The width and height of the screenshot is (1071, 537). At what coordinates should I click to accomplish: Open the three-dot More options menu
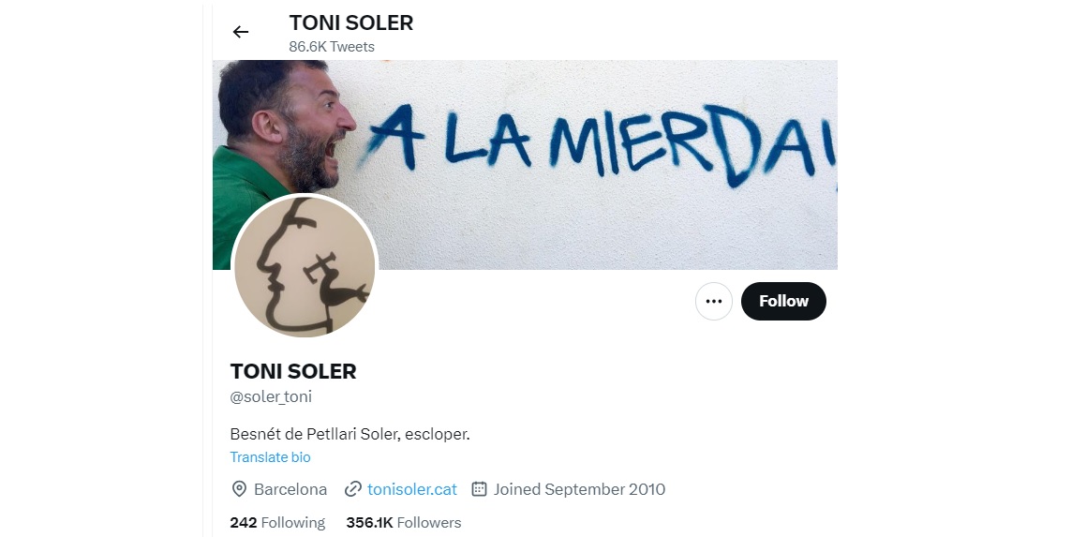(x=714, y=302)
